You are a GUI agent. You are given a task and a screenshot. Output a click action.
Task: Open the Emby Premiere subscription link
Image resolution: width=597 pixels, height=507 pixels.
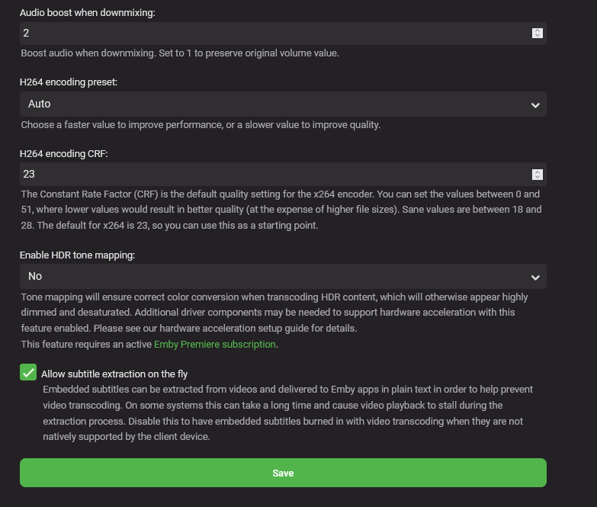click(x=214, y=345)
